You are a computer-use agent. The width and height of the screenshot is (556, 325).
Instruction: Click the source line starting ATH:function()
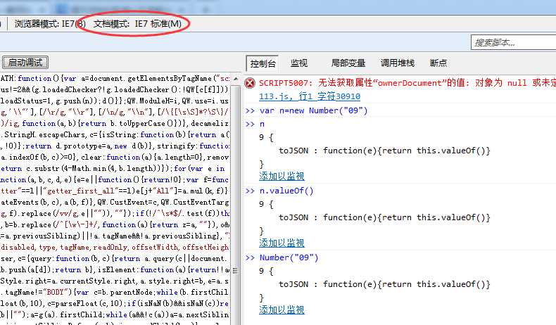click(x=115, y=78)
